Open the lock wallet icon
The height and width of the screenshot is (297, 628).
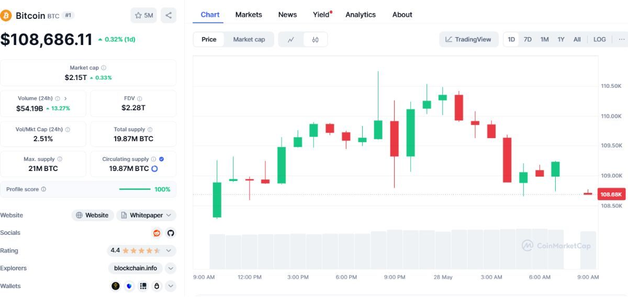pos(156,286)
